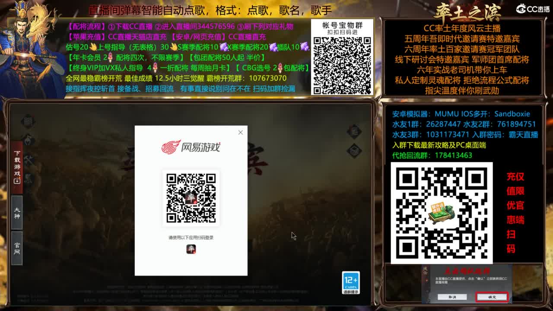Click the grid map icon in the game's top-left corner
This screenshot has width=553, height=311.
tap(28, 121)
